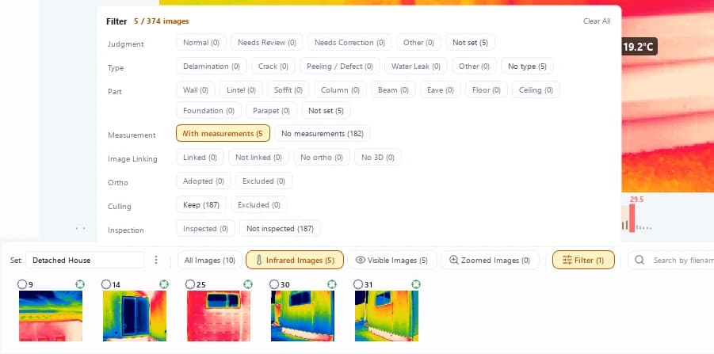Screen dimensions: 714x354
Task: Select Needs Correction (0) judgment filter
Action: [x=349, y=42]
